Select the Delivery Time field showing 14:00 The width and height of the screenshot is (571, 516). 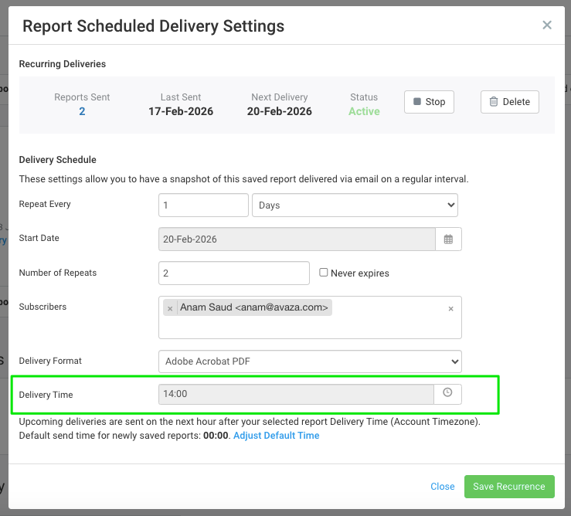tap(297, 394)
